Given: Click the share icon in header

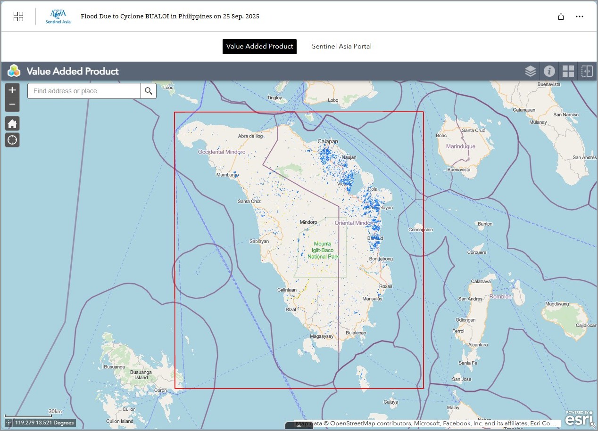Looking at the screenshot, I should pyautogui.click(x=561, y=16).
